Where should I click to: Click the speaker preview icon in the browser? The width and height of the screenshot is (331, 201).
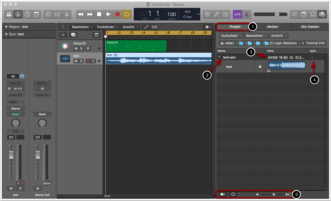point(223,194)
